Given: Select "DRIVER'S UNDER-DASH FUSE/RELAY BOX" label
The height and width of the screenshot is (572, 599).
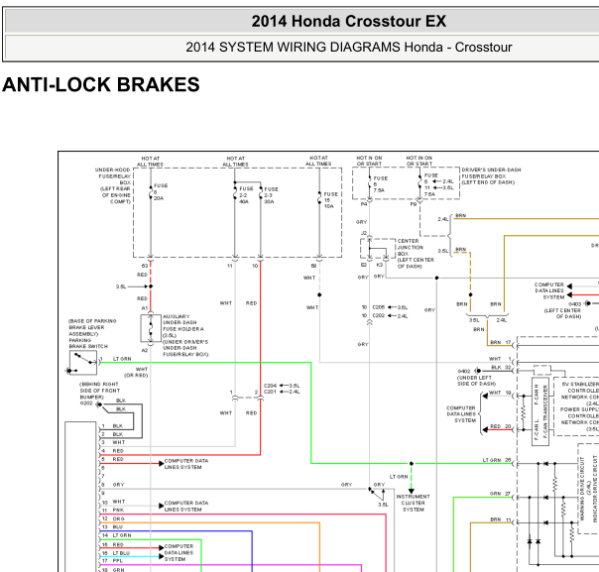Looking at the screenshot, I should pos(491,176).
